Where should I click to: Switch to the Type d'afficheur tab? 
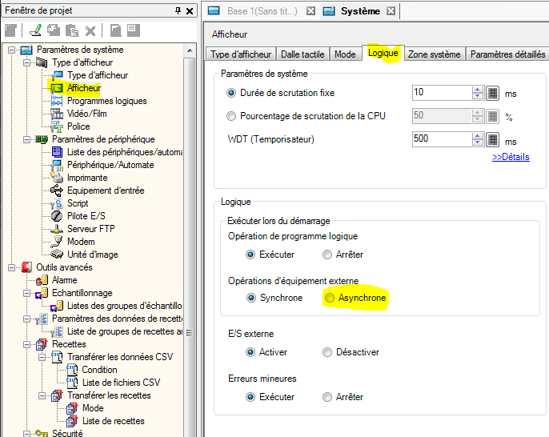241,54
